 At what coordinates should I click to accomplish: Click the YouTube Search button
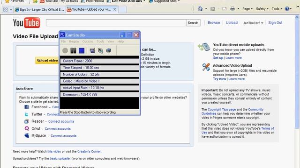(x=193, y=23)
